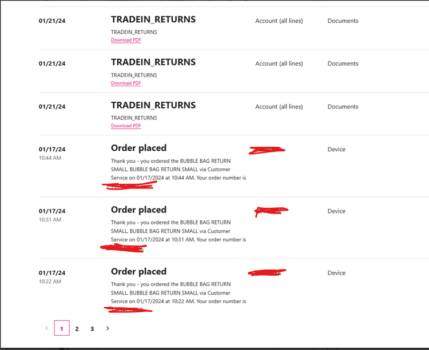
Task: Jump to page 3 of results
Action: pyautogui.click(x=92, y=329)
